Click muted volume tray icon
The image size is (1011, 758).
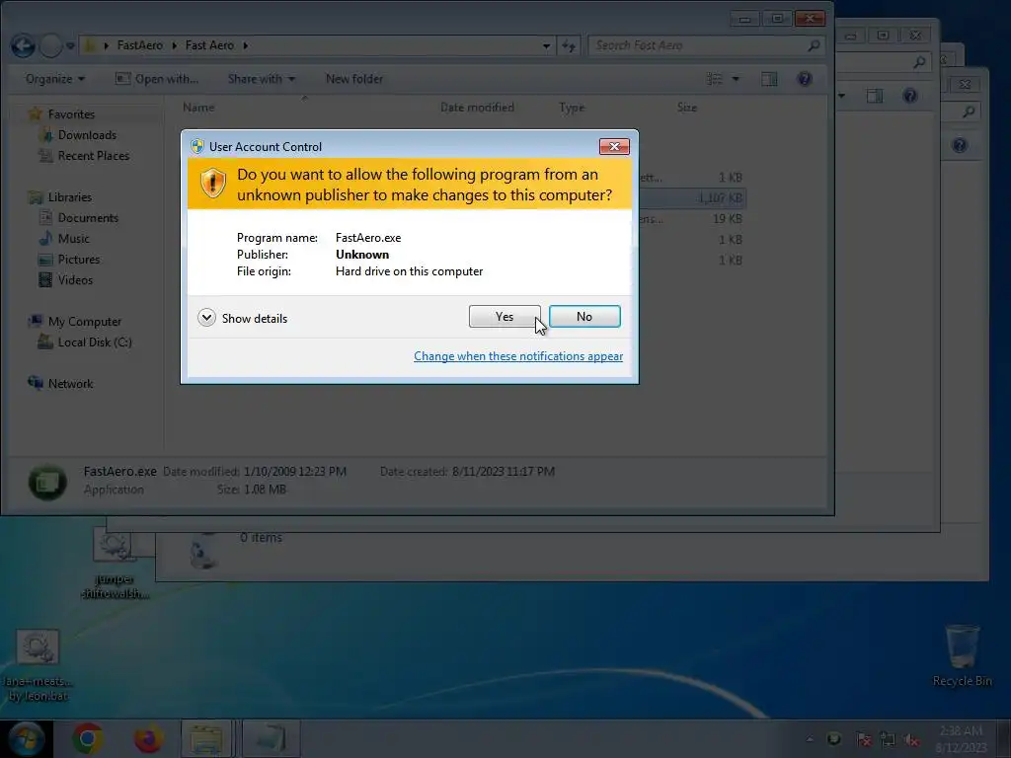coord(911,739)
